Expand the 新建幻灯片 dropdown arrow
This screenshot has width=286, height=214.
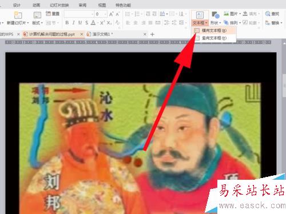[28, 23]
